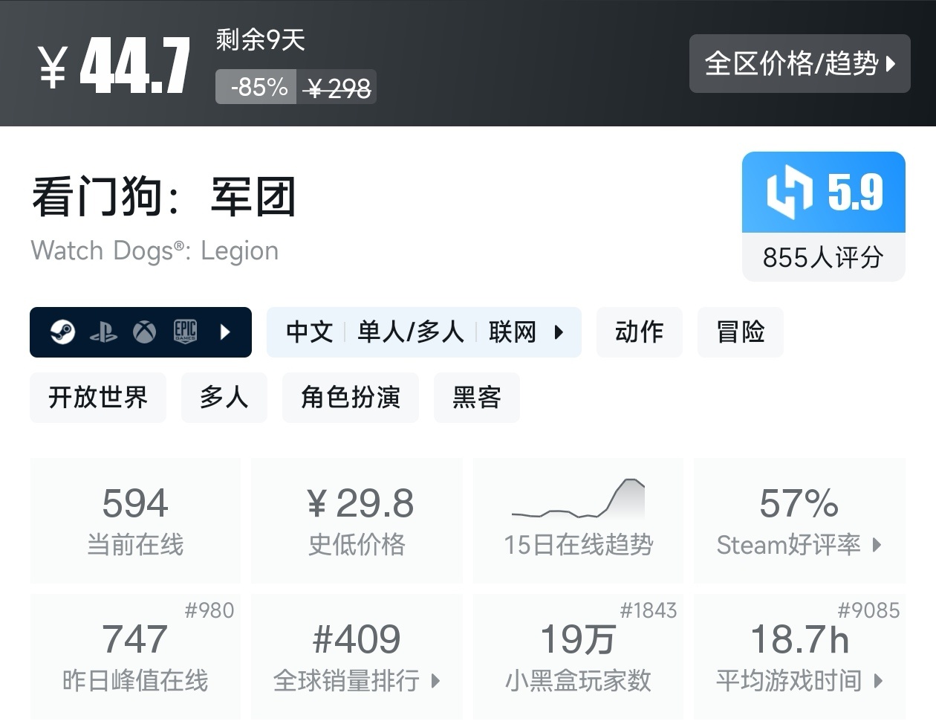This screenshot has height=727, width=936.
Task: Switch to the 冒险 category tag
Action: point(740,332)
